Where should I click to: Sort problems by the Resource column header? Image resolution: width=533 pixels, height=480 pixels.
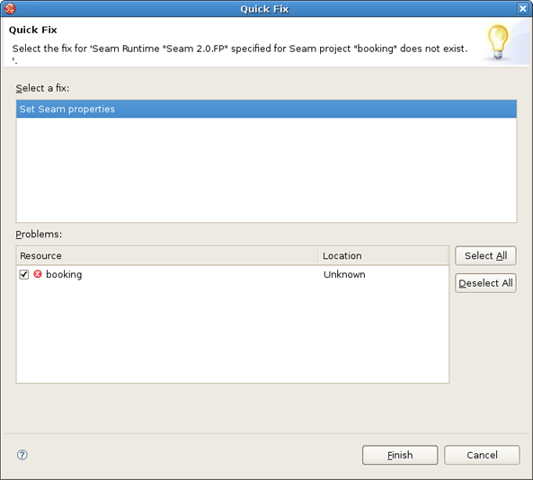click(167, 255)
